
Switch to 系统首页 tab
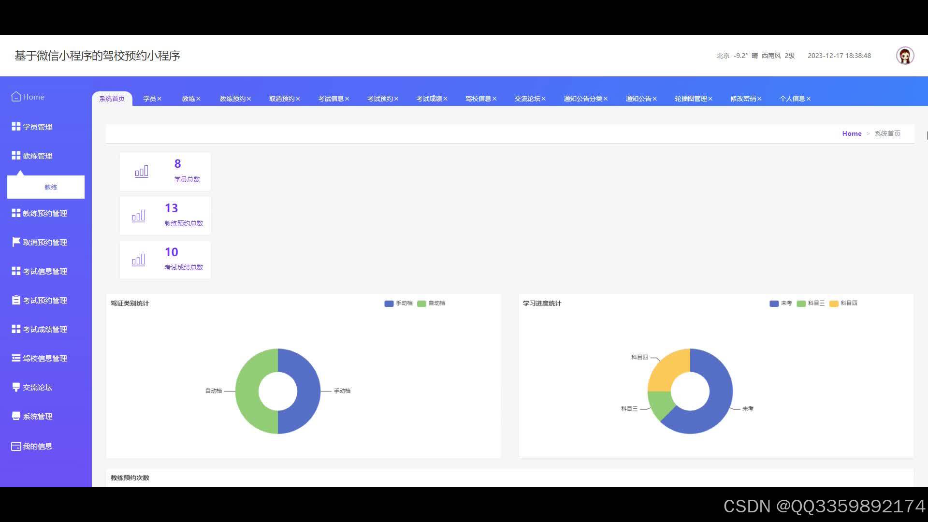pos(112,99)
